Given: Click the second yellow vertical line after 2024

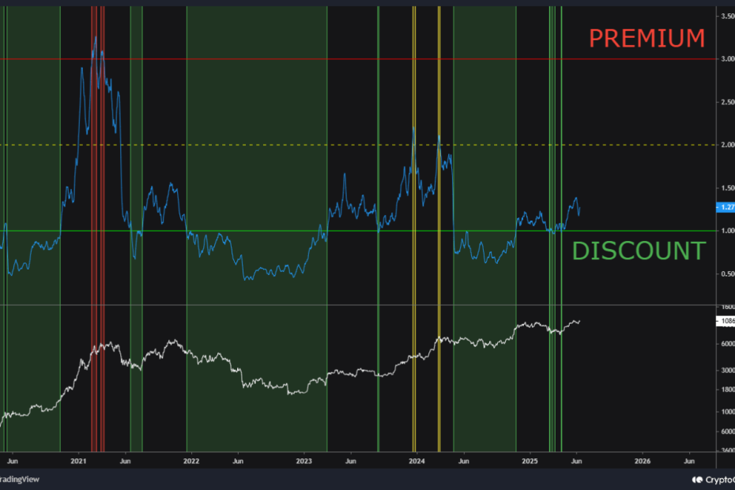Looking at the screenshot, I should (x=440, y=237).
